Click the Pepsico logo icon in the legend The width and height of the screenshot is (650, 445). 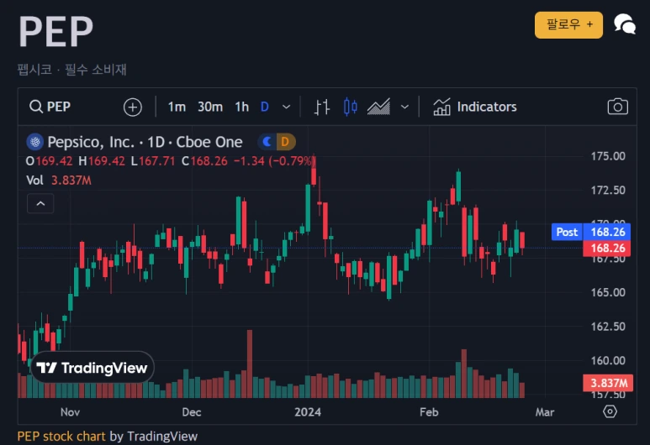pos(34,142)
